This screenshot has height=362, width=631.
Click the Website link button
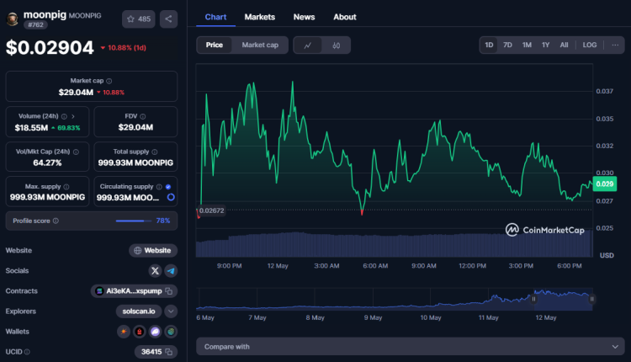point(153,250)
